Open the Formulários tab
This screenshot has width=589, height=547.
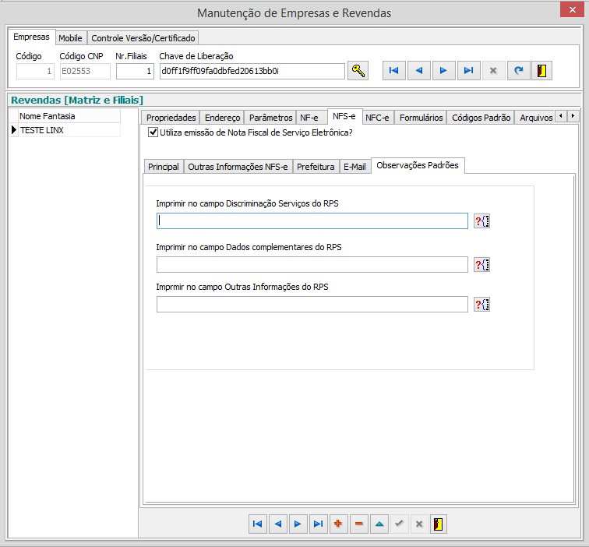pyautogui.click(x=421, y=118)
